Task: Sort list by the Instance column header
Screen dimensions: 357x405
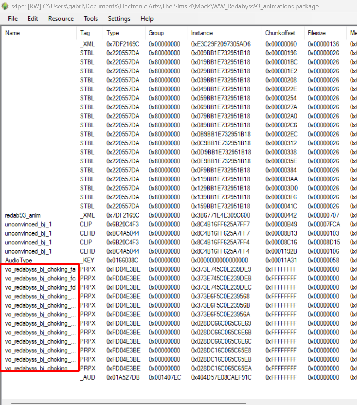Action: (202, 33)
